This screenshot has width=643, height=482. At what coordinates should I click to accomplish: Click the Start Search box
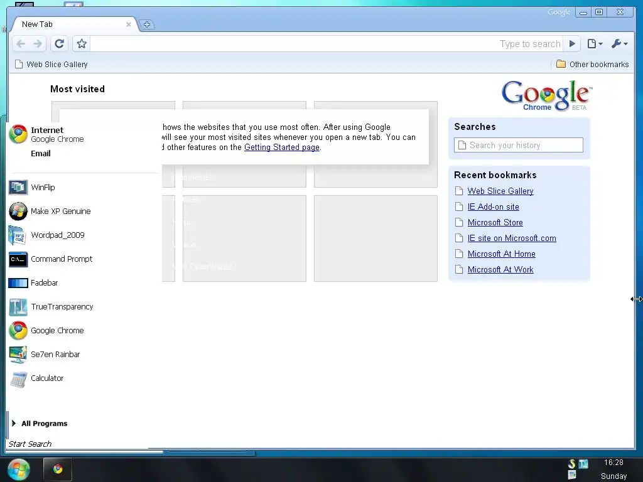click(78, 444)
